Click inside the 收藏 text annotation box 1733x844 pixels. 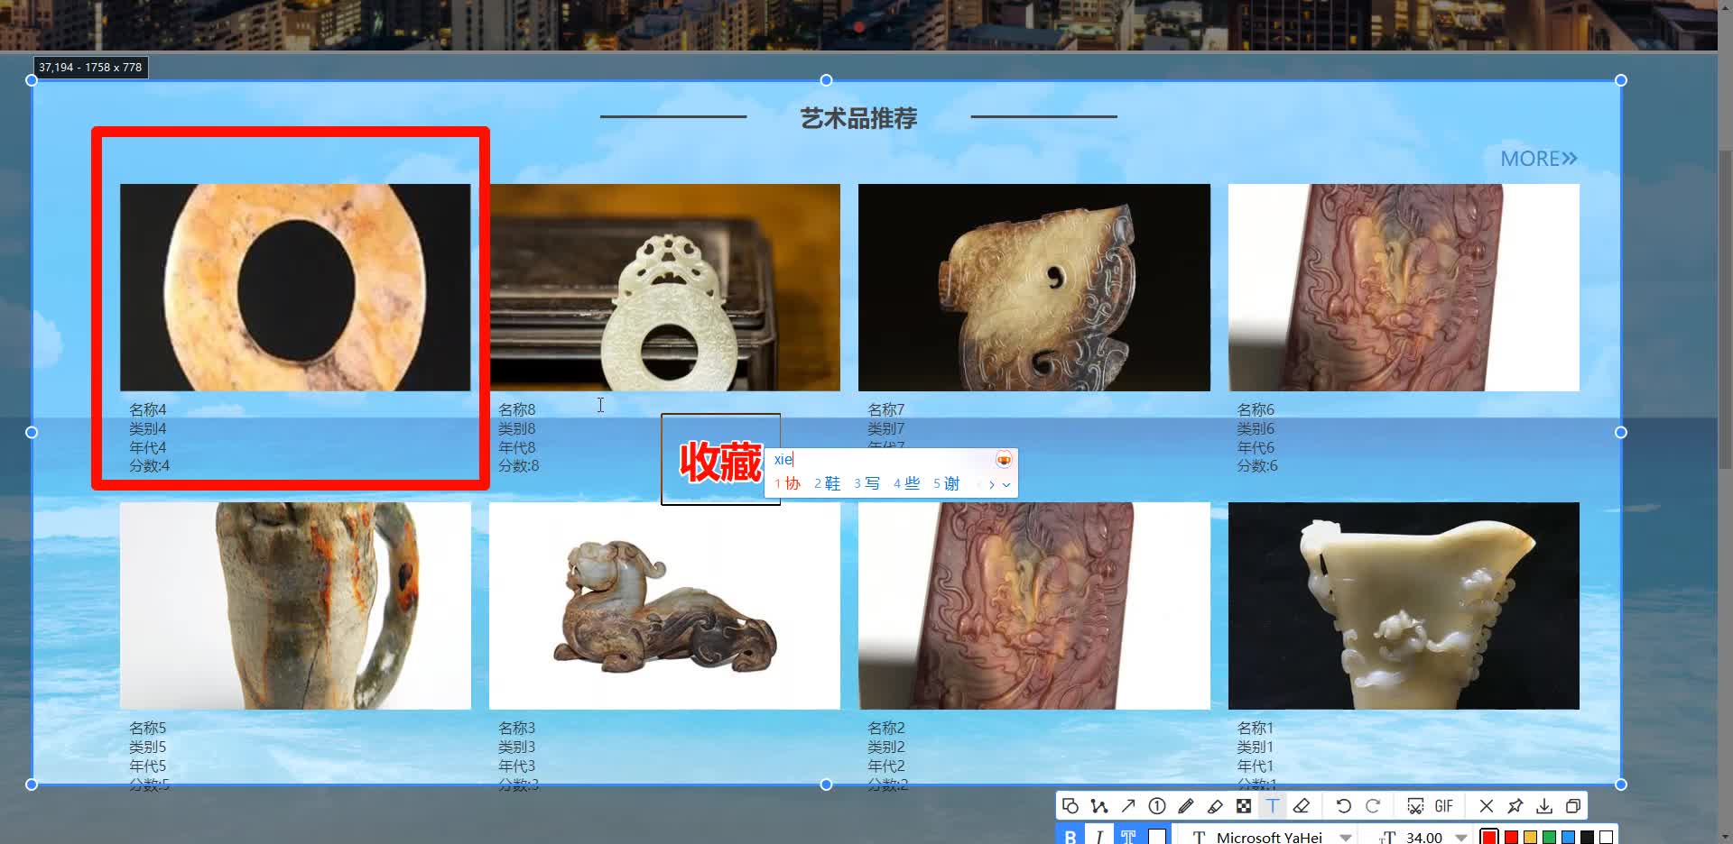[x=720, y=460]
